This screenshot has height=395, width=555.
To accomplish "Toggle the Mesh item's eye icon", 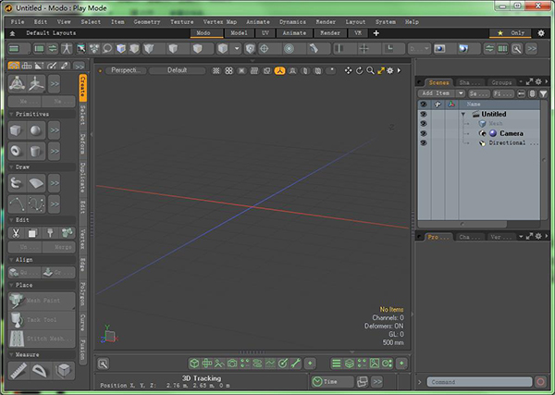I will click(x=424, y=123).
